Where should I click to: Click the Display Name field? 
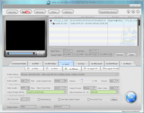coord(28,107)
